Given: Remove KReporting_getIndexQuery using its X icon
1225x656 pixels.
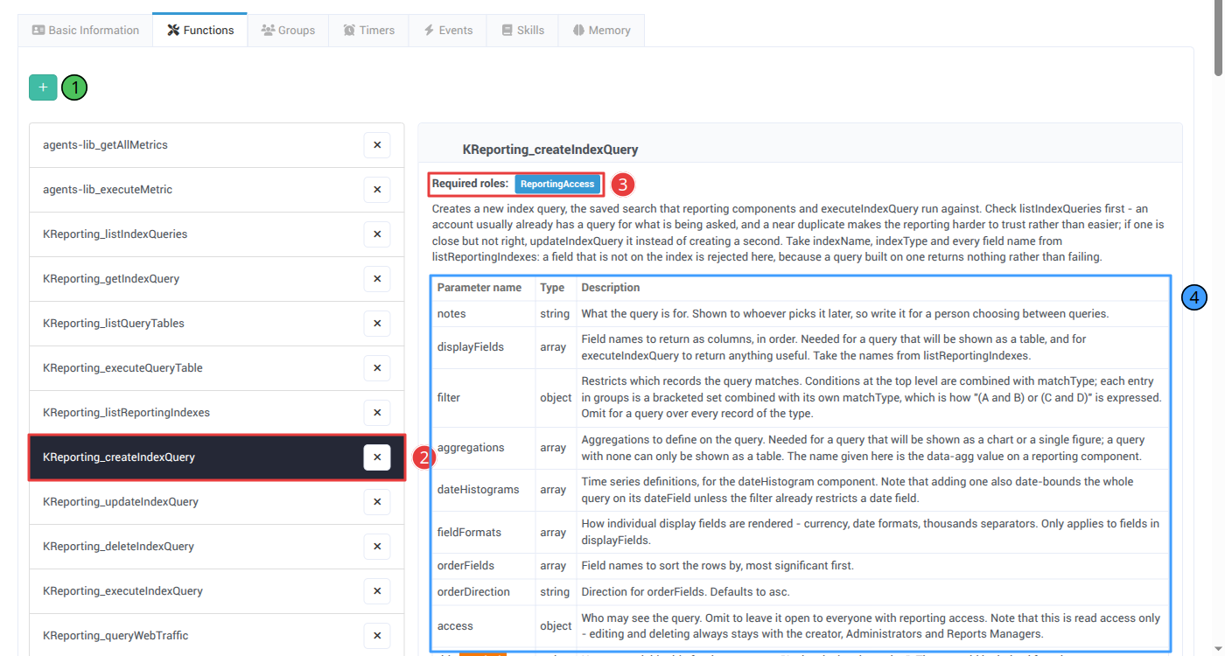Looking at the screenshot, I should pos(377,279).
